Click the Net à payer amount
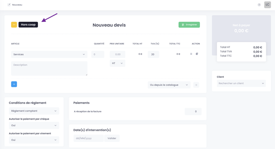275x149 pixels. coord(241,31)
